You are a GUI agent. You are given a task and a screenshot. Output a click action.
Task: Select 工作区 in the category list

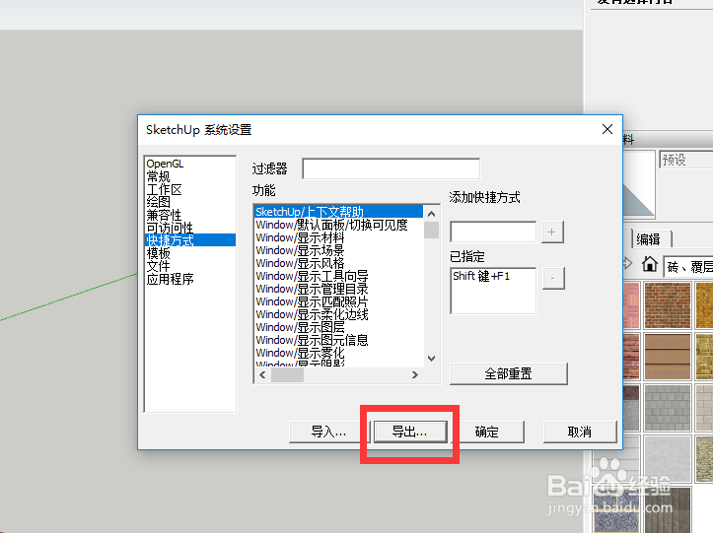pos(164,189)
